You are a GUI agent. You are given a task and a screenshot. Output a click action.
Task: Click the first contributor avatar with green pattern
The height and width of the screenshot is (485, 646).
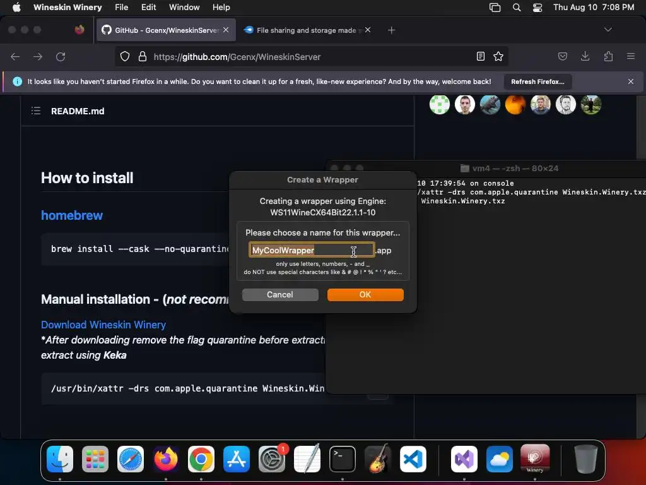tap(439, 104)
